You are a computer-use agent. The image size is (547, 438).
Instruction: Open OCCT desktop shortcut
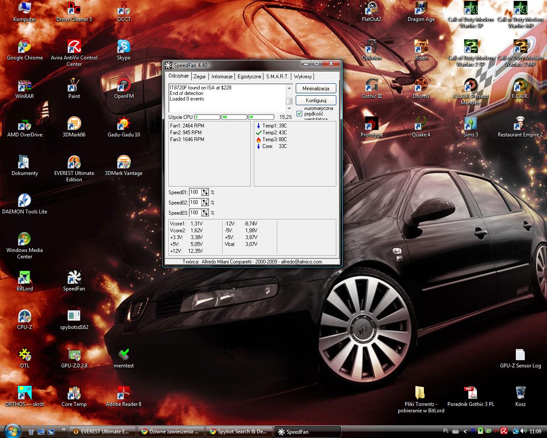[x=124, y=12]
